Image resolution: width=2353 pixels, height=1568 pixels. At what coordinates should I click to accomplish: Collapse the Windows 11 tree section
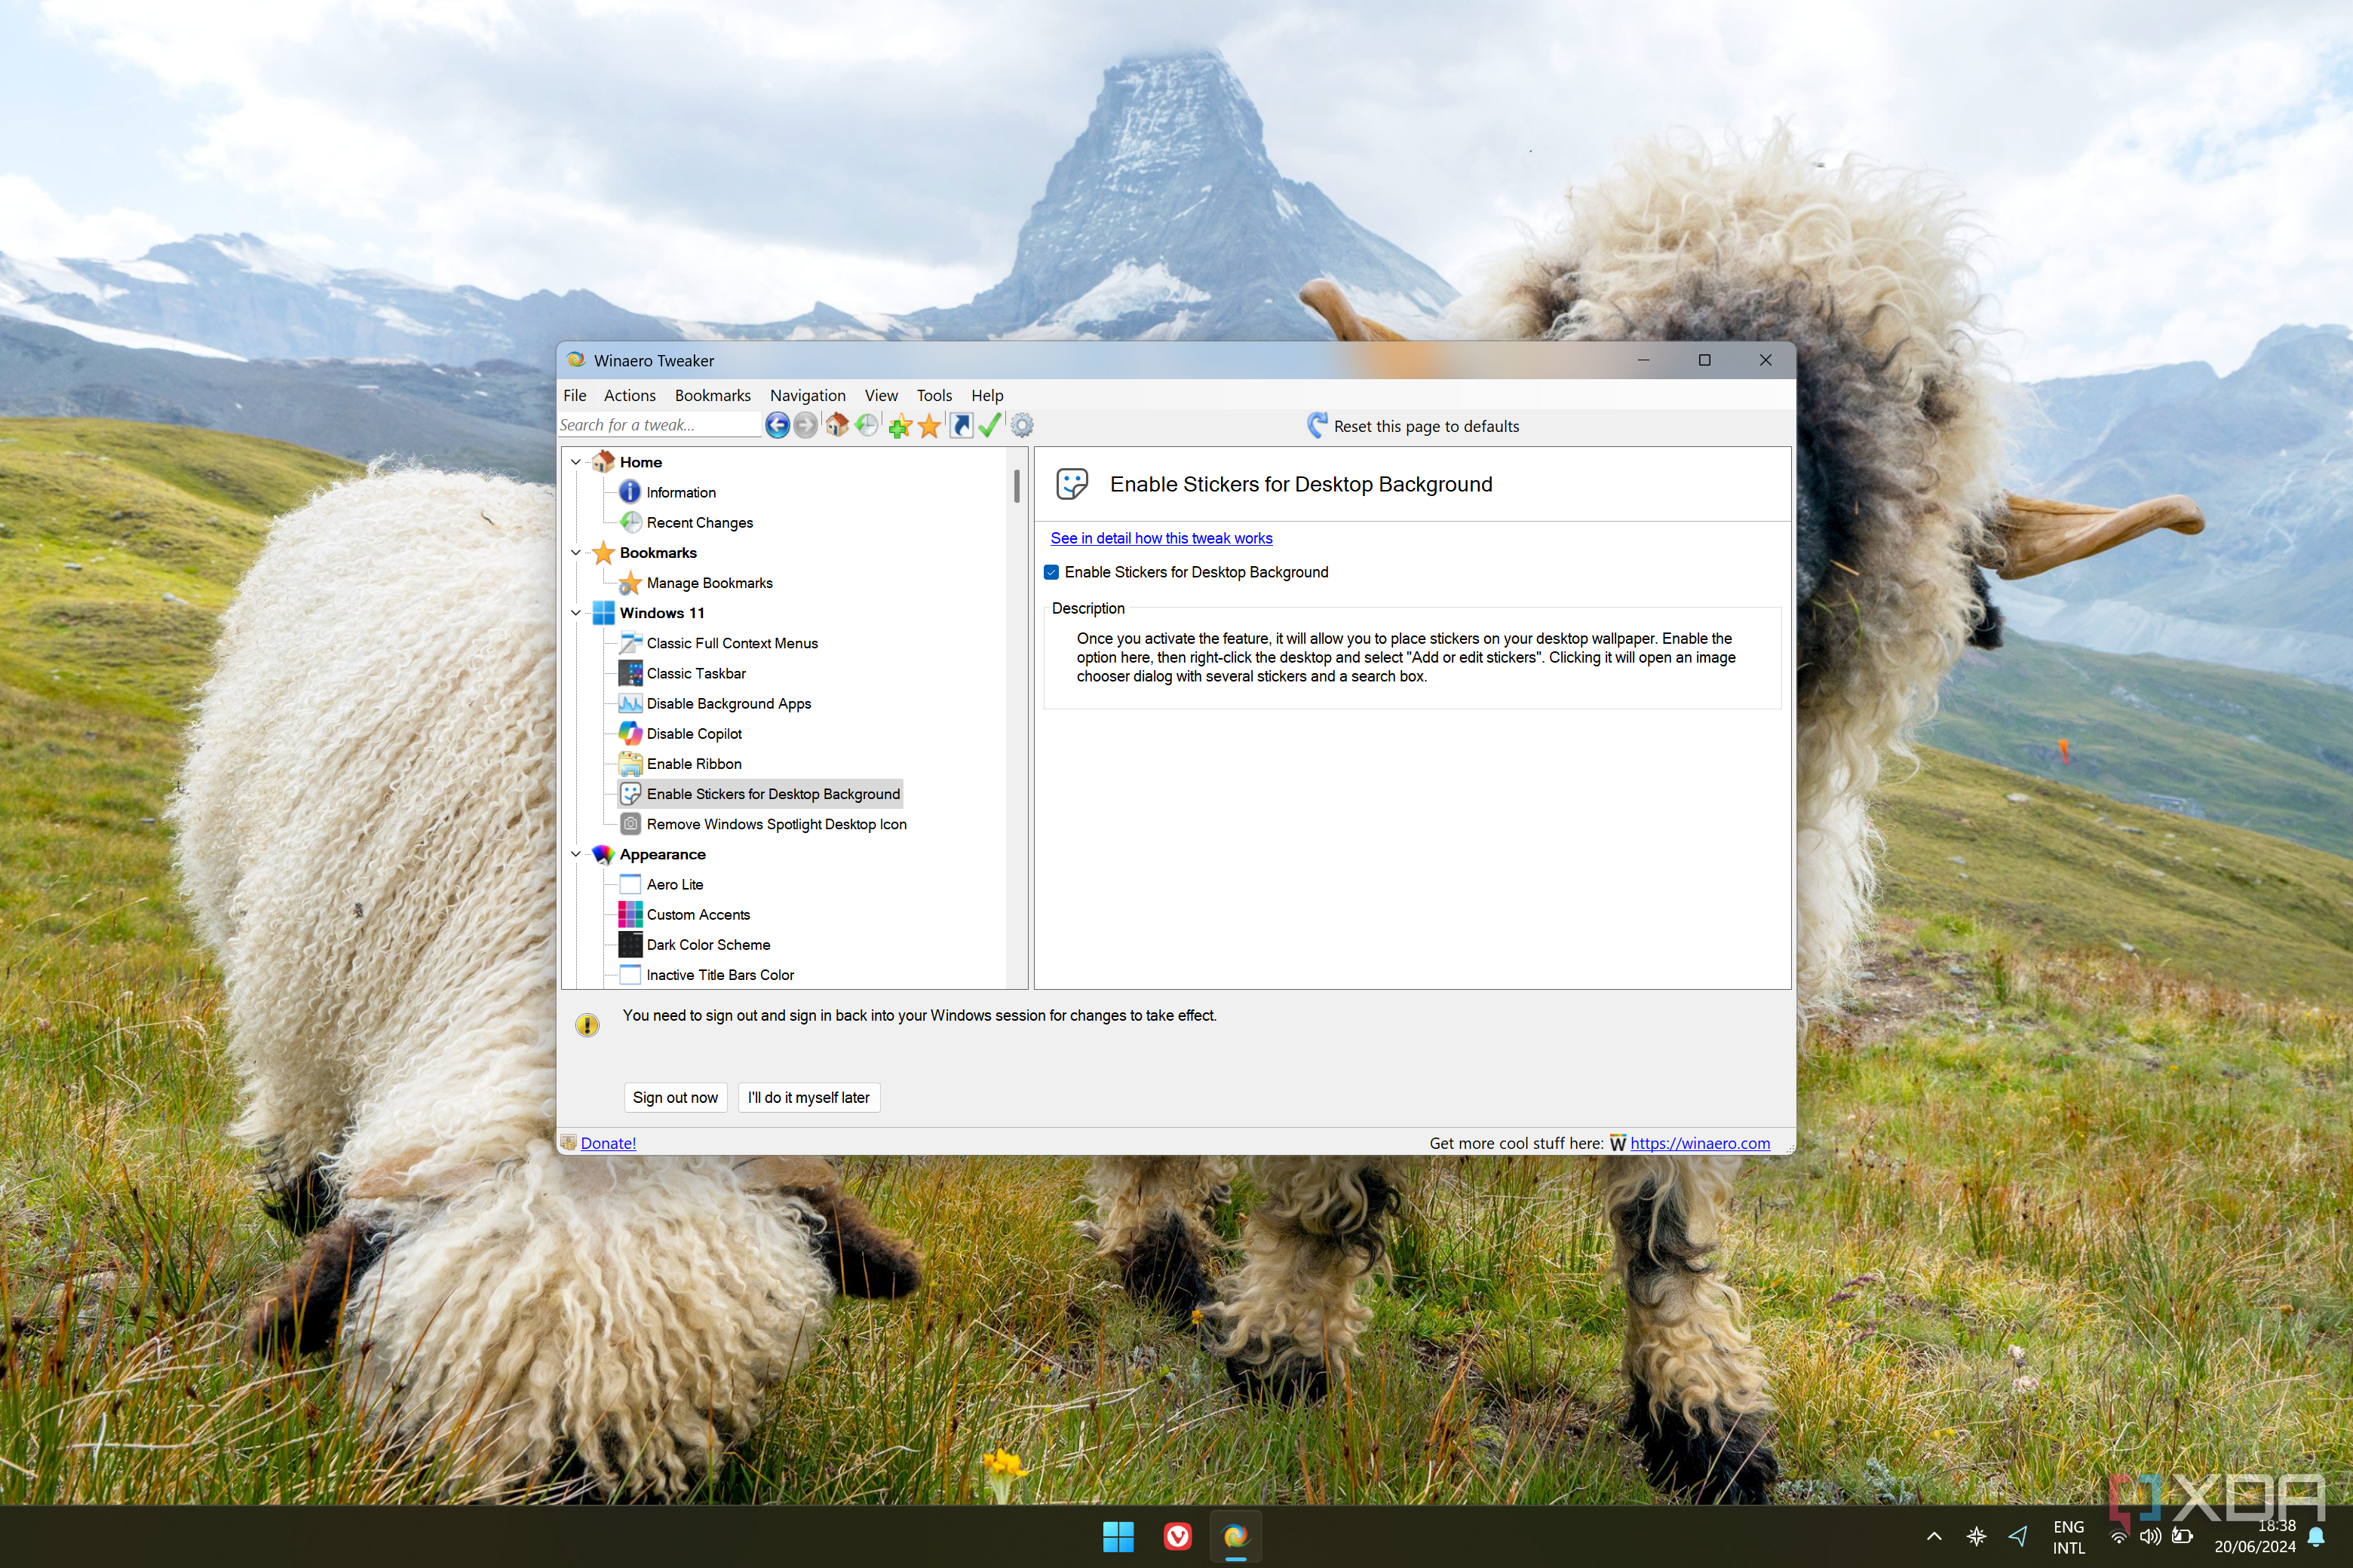(x=576, y=613)
